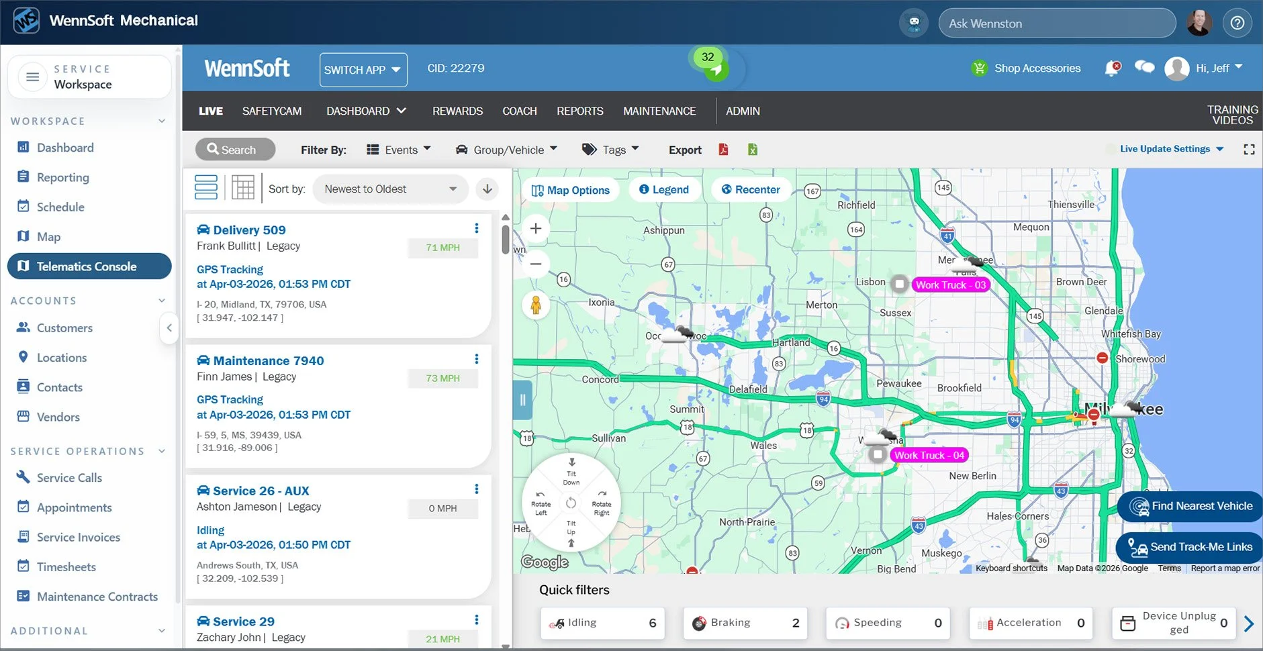Toggle the Acceleration quick filter

coord(1031,623)
